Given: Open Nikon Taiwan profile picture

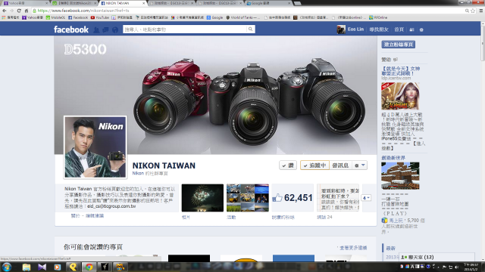Looking at the screenshot, I should (95, 147).
